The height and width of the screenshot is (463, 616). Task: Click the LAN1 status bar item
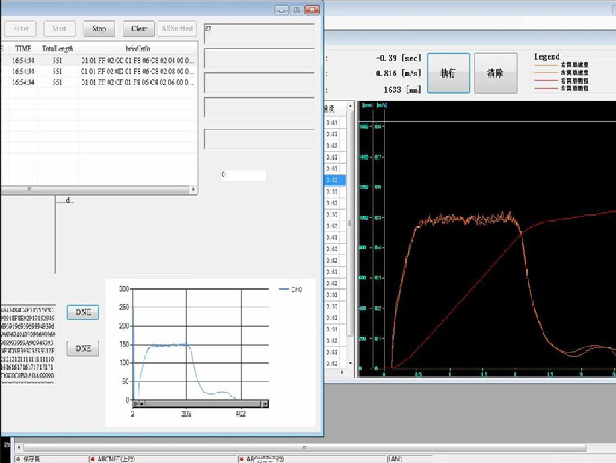pos(395,459)
